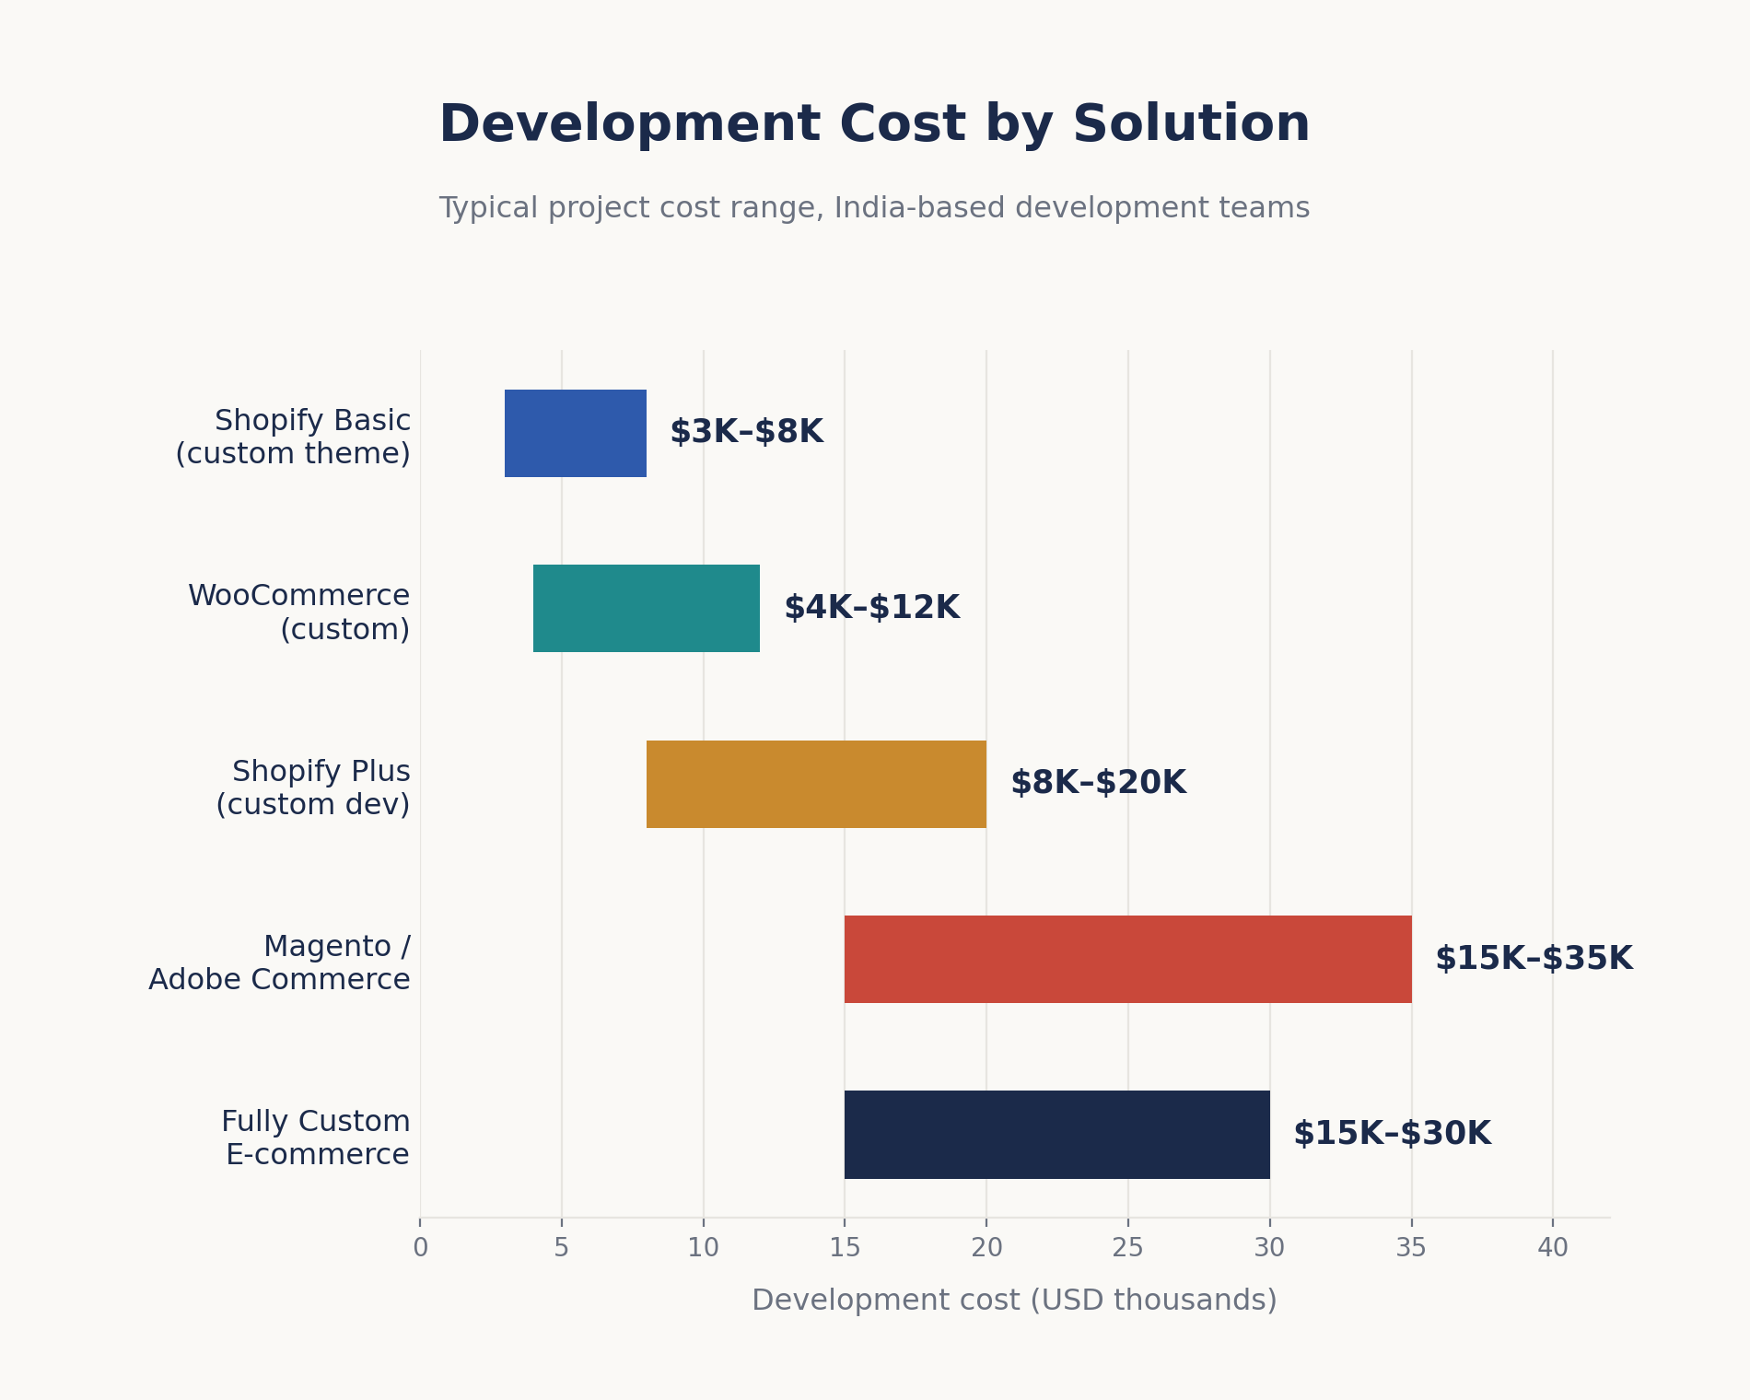This screenshot has height=1400, width=1750.
Task: Click the x-axis tick label 35
Action: 1411,1248
